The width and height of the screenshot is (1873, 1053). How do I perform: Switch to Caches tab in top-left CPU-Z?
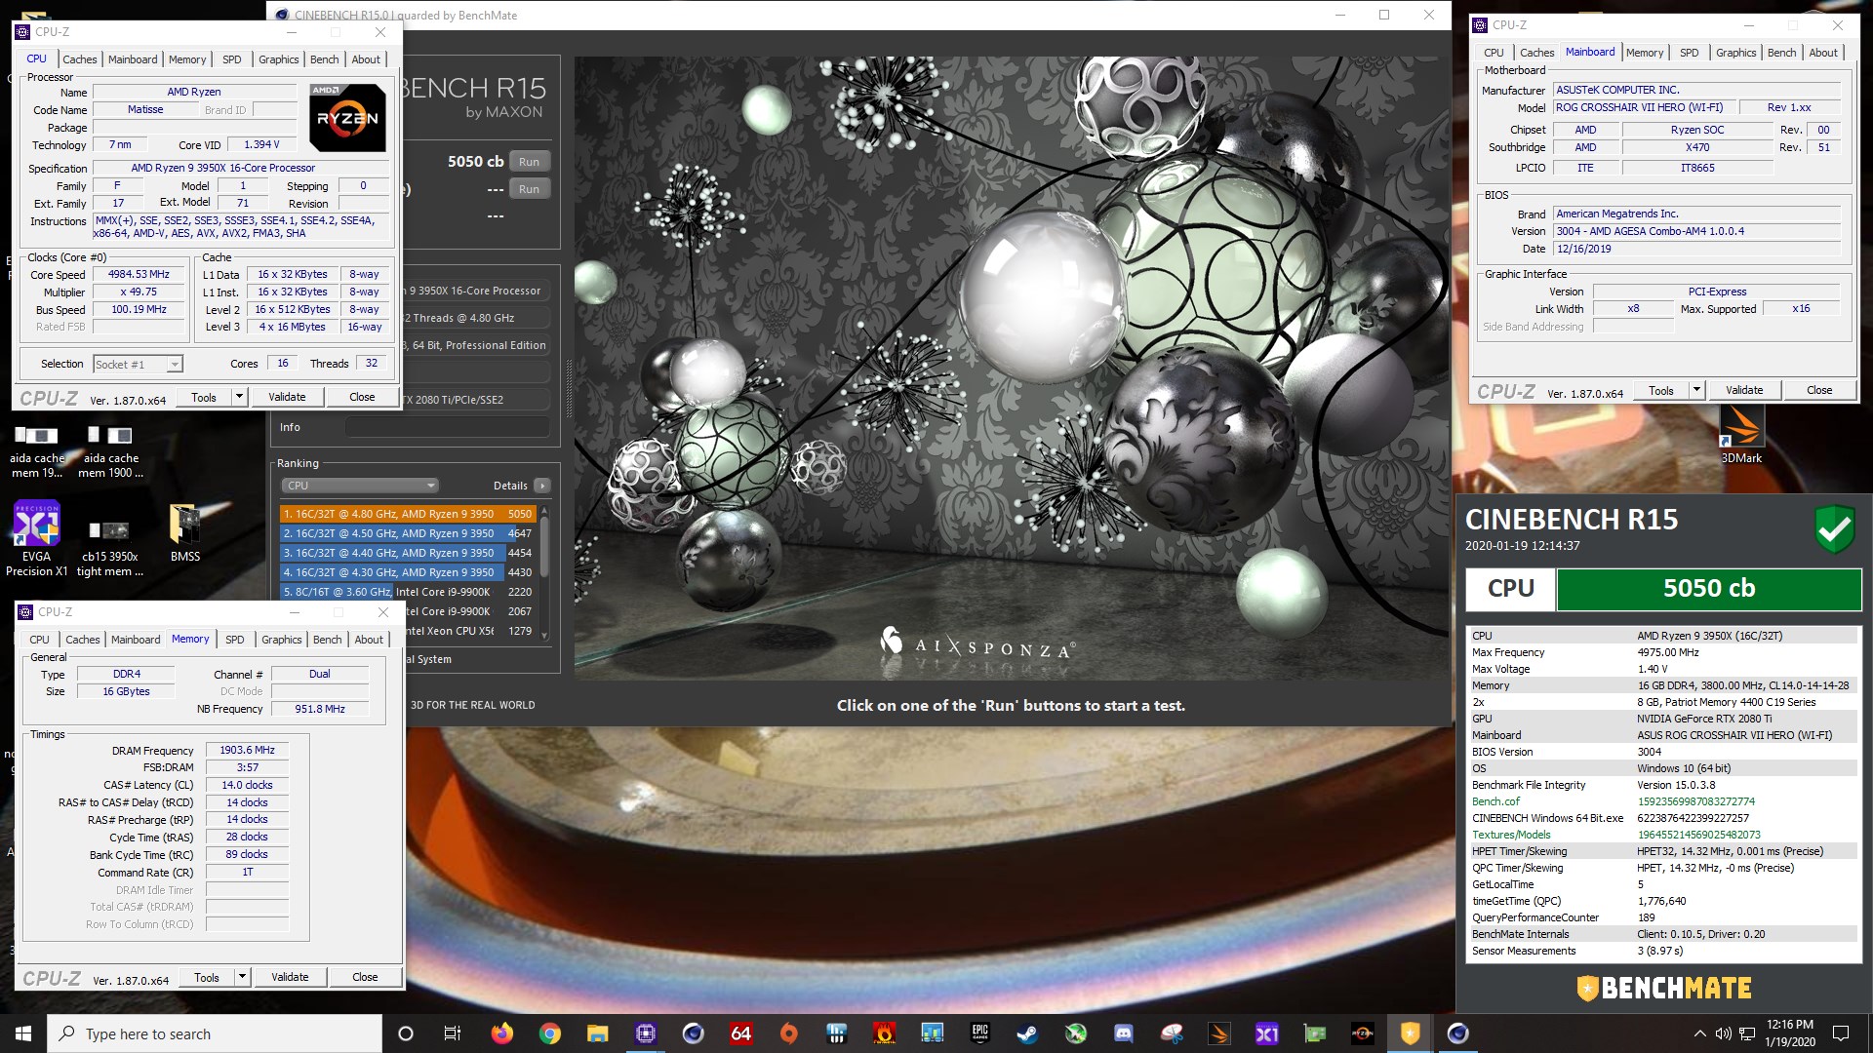click(x=80, y=59)
